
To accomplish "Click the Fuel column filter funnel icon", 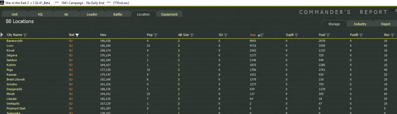I will [328, 35].
